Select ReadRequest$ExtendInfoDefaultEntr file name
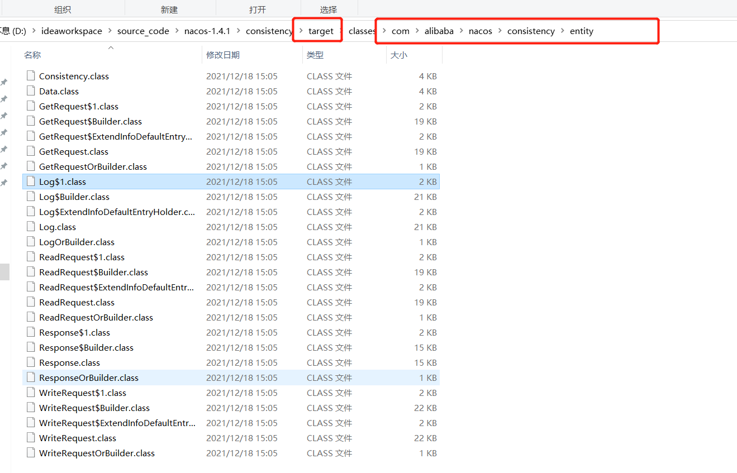Viewport: 737px width, 473px height. [x=117, y=287]
